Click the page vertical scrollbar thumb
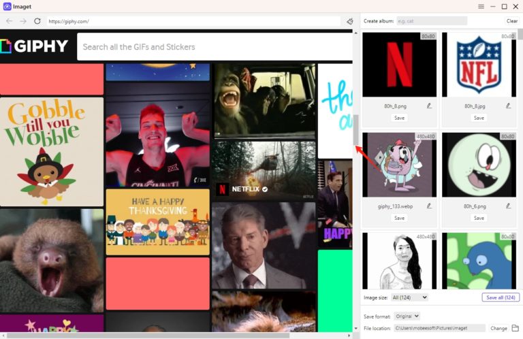 [355, 129]
